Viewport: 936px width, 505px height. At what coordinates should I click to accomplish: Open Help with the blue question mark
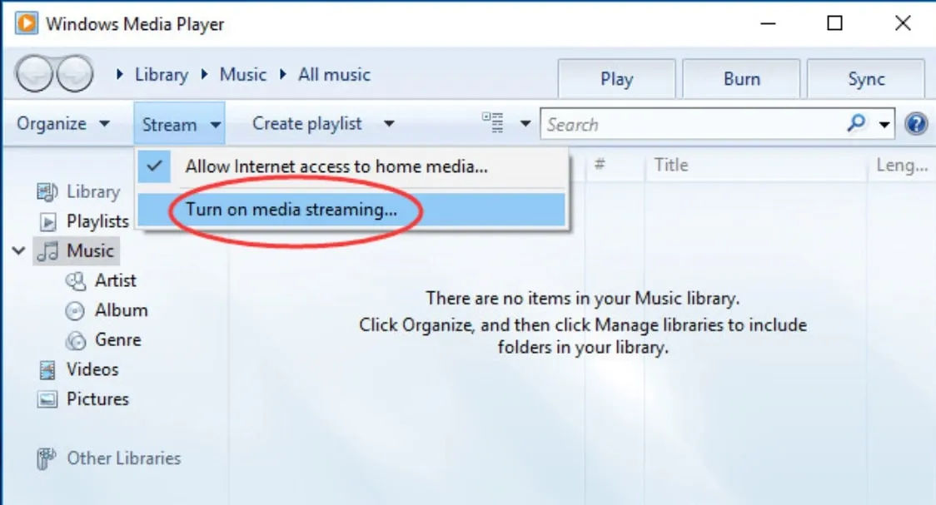[916, 124]
